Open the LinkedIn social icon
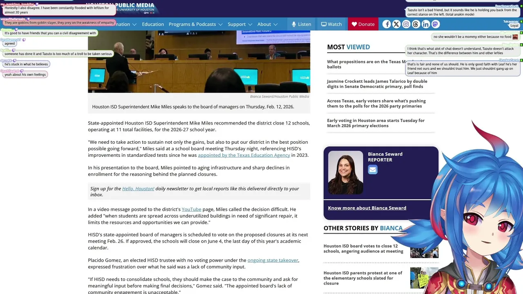The height and width of the screenshot is (294, 523). [x=426, y=24]
